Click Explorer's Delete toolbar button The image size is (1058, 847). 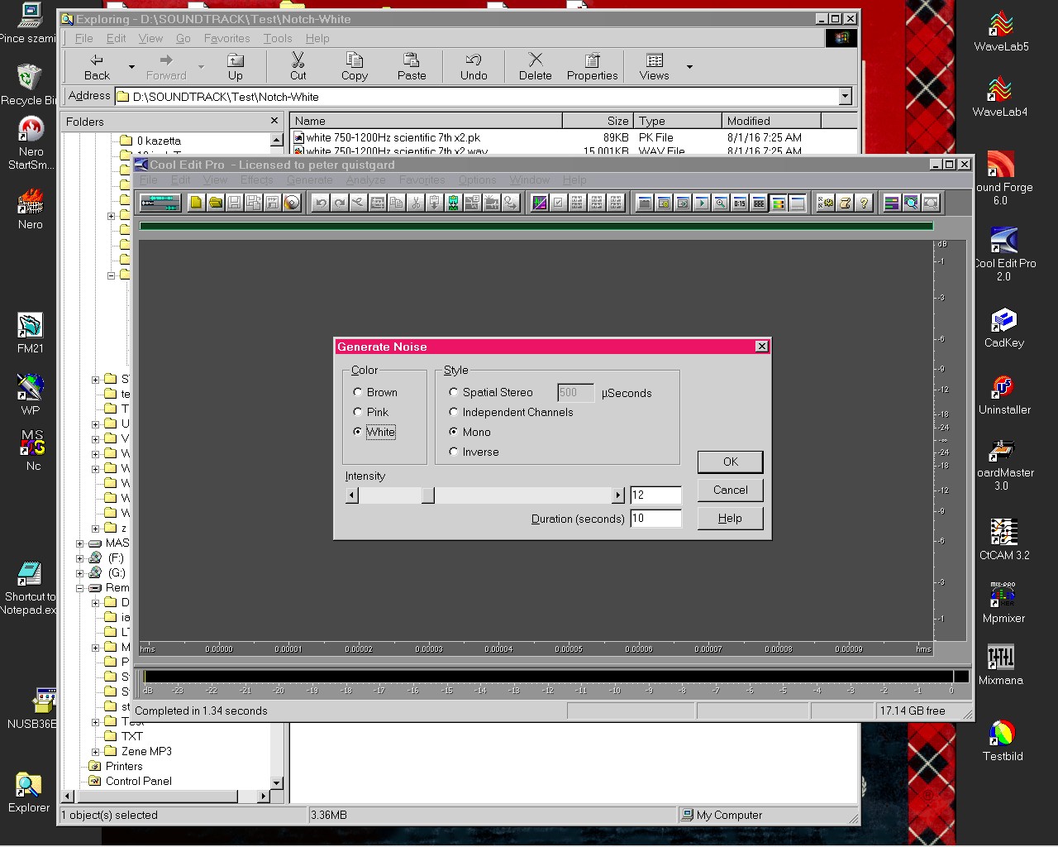tap(536, 66)
